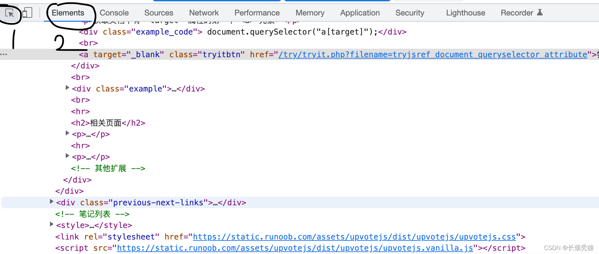Open the Performance tab

pyautogui.click(x=257, y=13)
